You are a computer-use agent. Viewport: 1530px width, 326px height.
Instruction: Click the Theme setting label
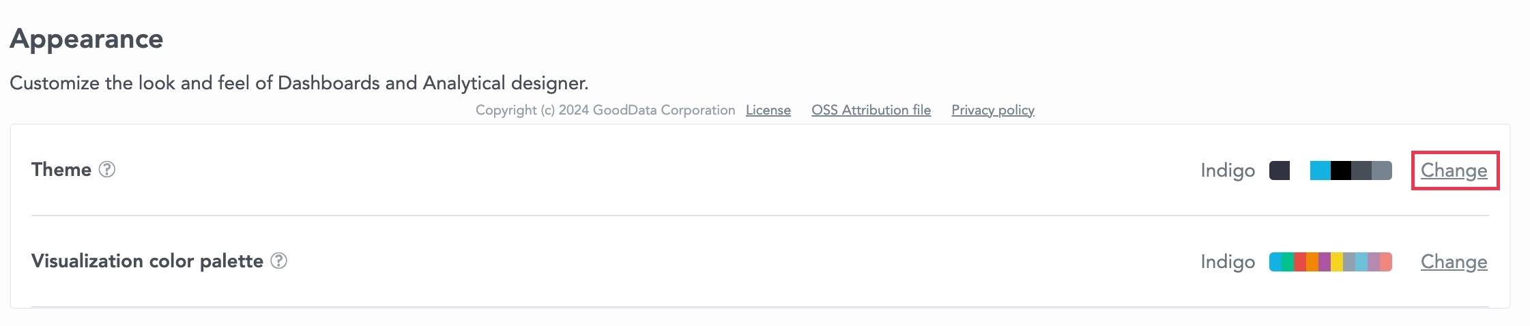coord(61,169)
